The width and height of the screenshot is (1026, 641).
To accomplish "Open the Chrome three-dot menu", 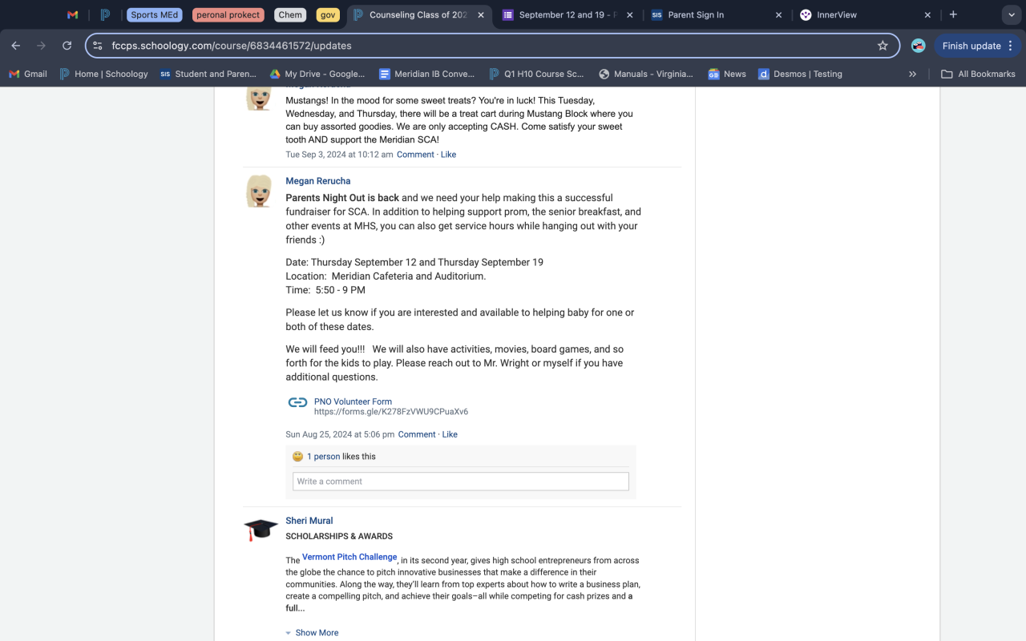I will coord(1011,46).
